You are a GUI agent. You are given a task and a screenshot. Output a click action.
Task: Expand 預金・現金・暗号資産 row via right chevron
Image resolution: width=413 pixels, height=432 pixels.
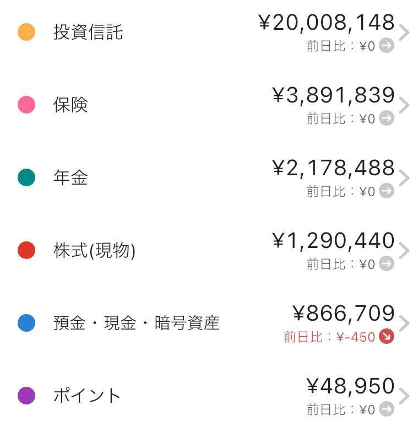point(404,324)
